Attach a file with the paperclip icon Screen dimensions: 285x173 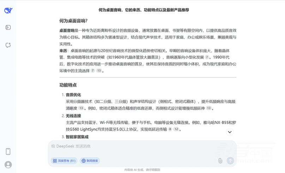[x=220, y=161]
